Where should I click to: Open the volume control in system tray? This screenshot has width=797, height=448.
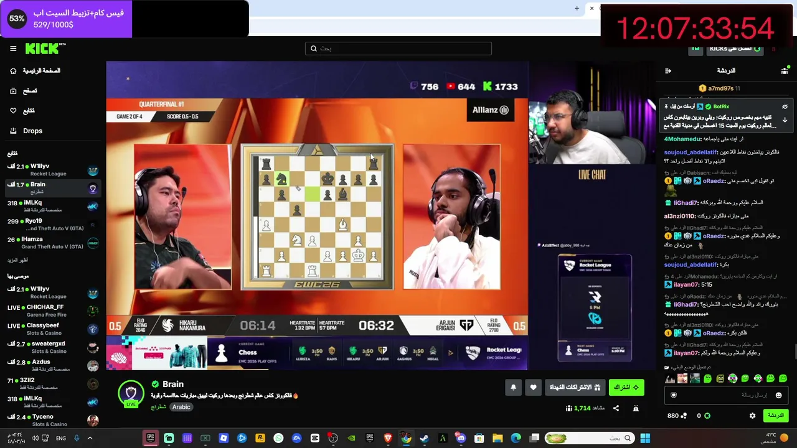pos(35,438)
